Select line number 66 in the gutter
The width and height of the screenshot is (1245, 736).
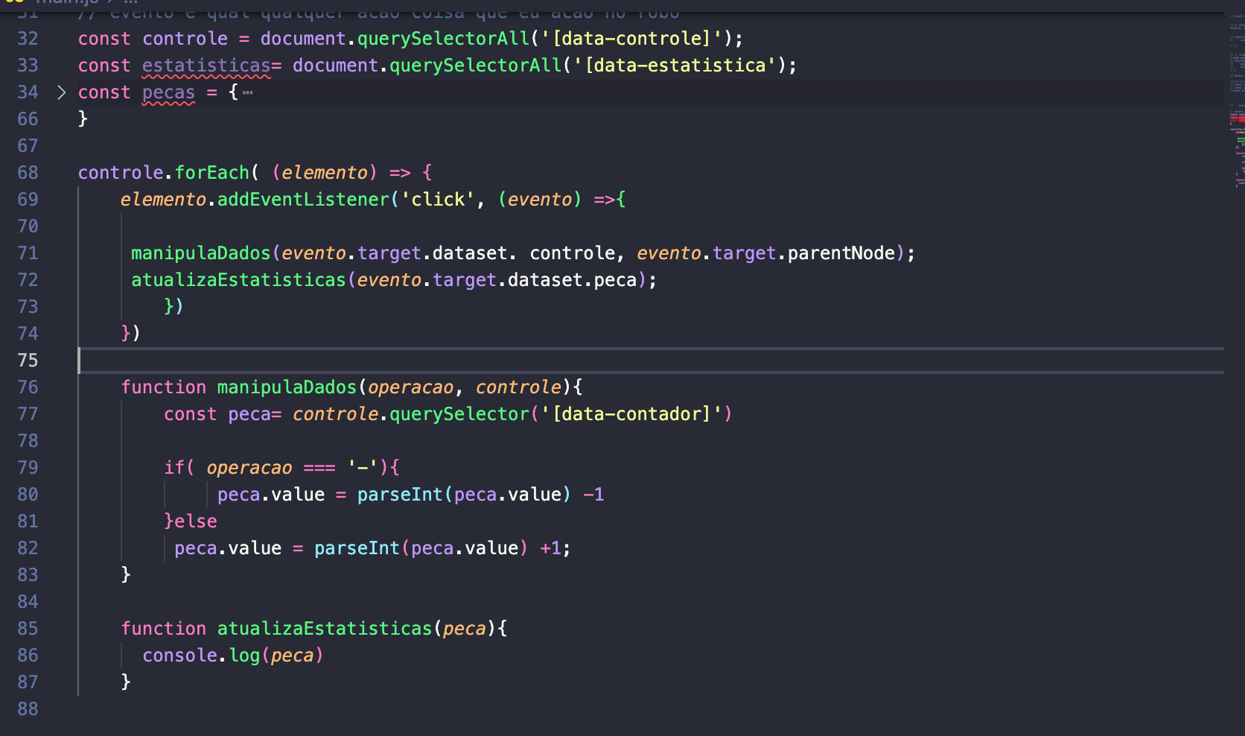[28, 119]
